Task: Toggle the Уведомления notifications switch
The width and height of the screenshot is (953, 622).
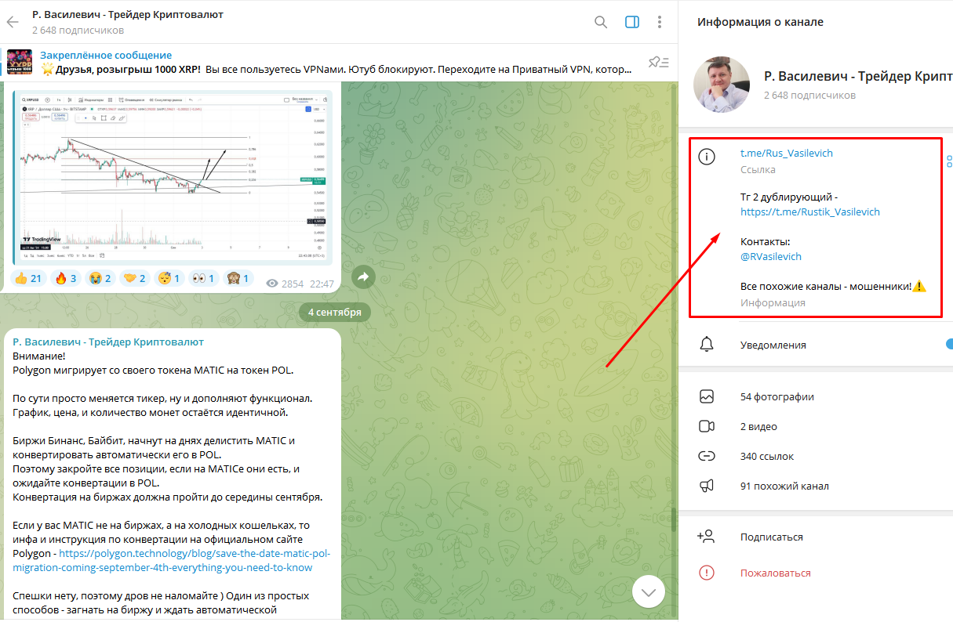Action: click(x=948, y=344)
